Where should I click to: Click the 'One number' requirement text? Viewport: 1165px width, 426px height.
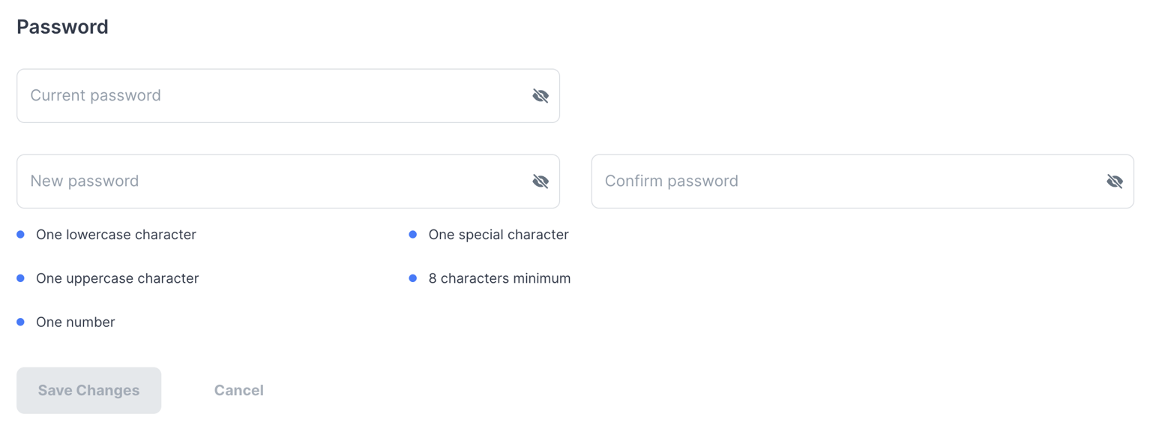tap(76, 322)
